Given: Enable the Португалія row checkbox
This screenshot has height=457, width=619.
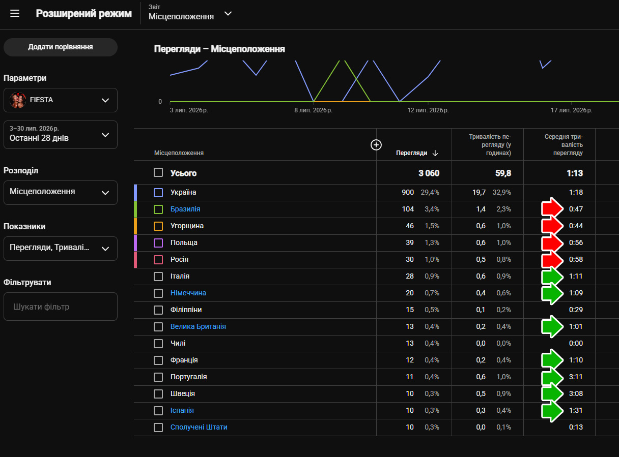Looking at the screenshot, I should [x=158, y=377].
